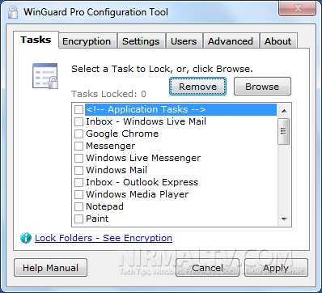Click the Browse button
The width and height of the screenshot is (322, 293).
262,87
